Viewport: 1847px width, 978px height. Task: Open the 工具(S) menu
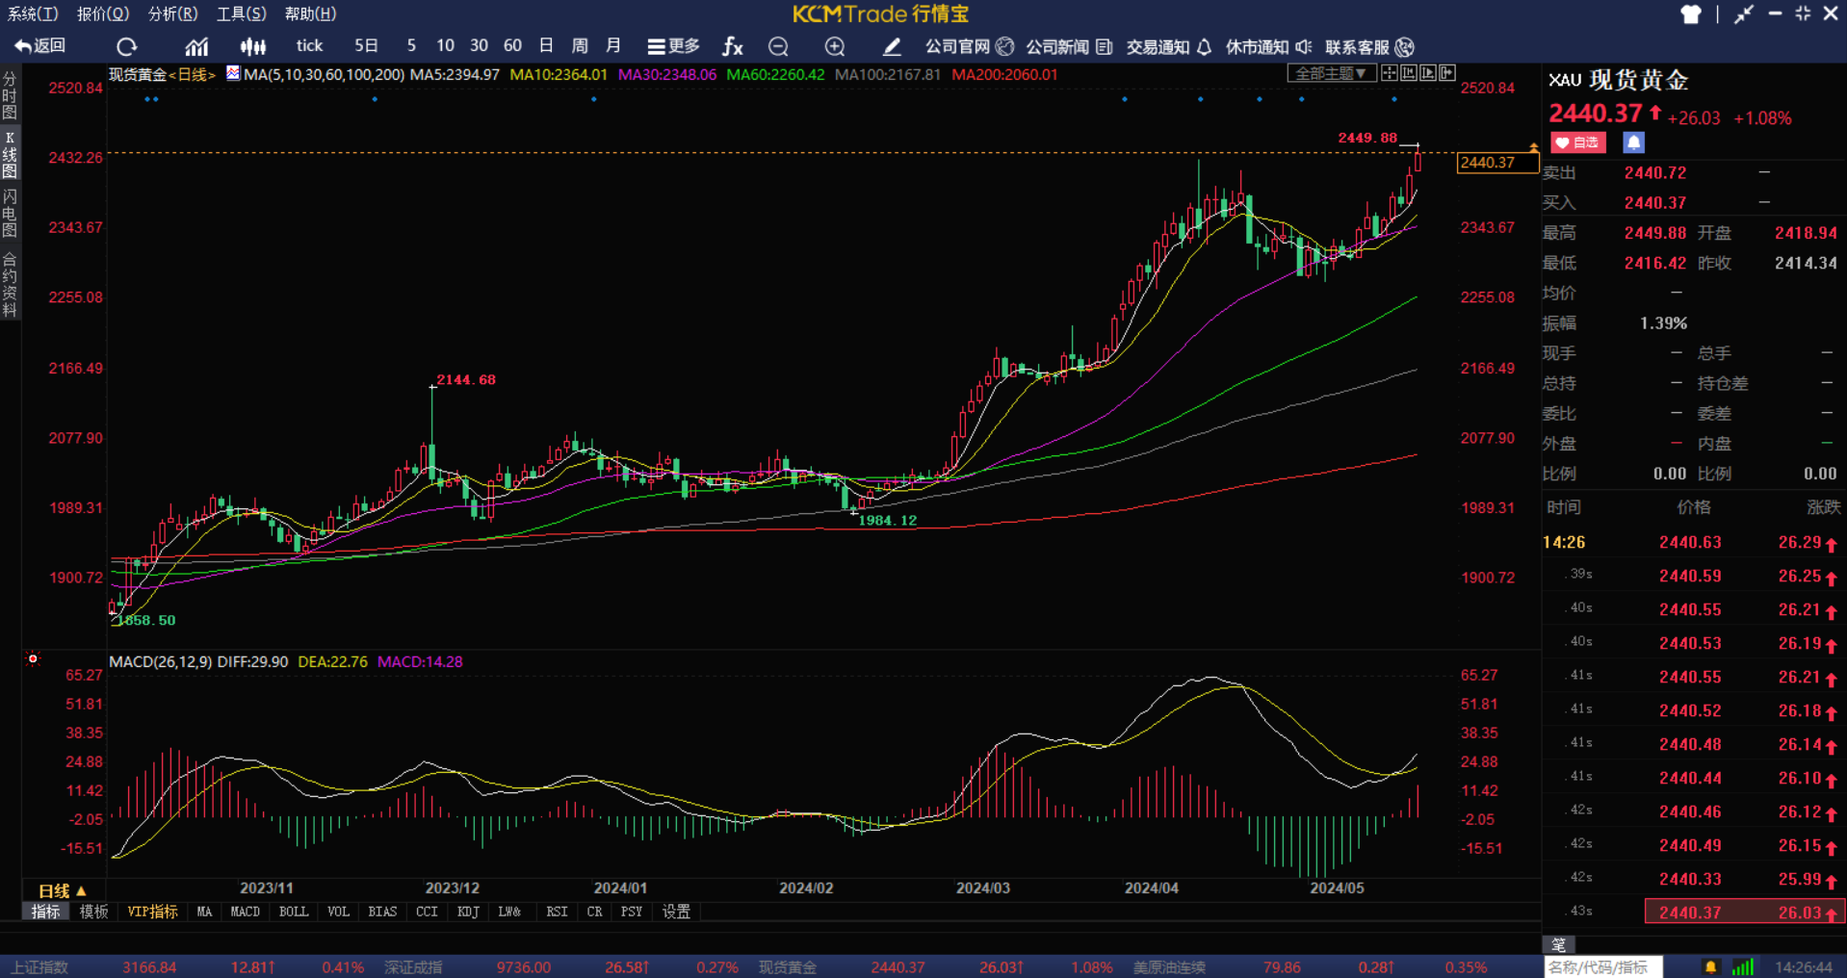(x=242, y=13)
